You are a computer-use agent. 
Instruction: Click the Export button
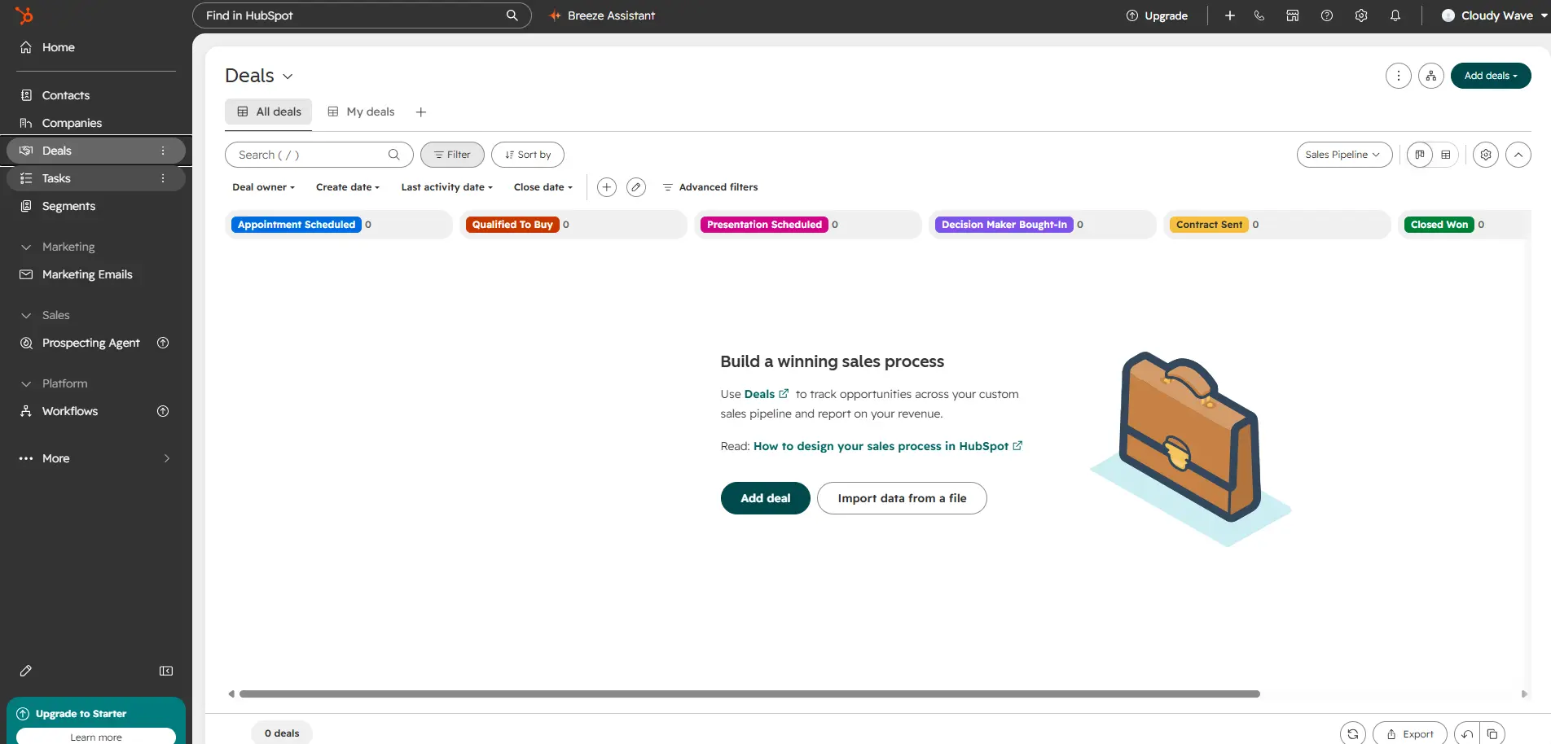(x=1410, y=733)
